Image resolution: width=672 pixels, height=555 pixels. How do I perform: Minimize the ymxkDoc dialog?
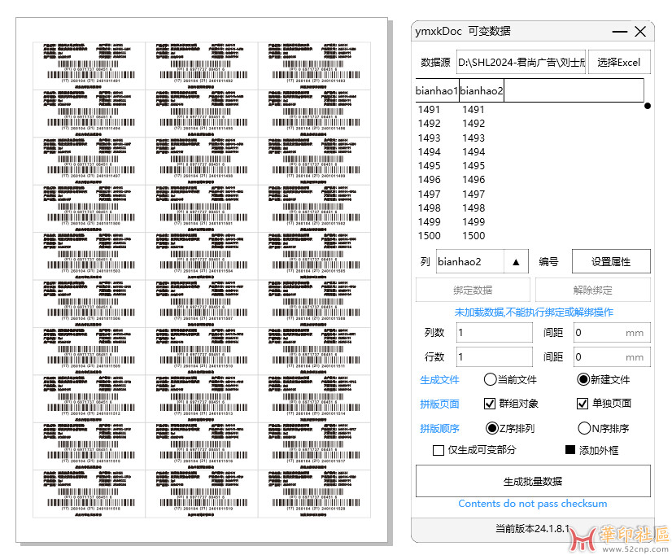(x=619, y=32)
